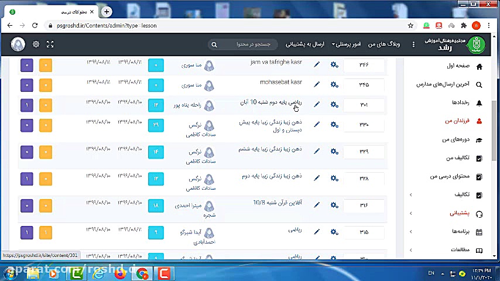Click the edit pencil in row 315
The height and width of the screenshot is (281, 500).
317,232
